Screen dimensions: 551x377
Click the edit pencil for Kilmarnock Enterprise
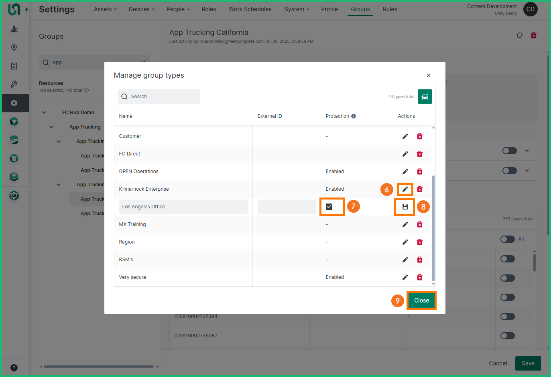[x=405, y=189]
